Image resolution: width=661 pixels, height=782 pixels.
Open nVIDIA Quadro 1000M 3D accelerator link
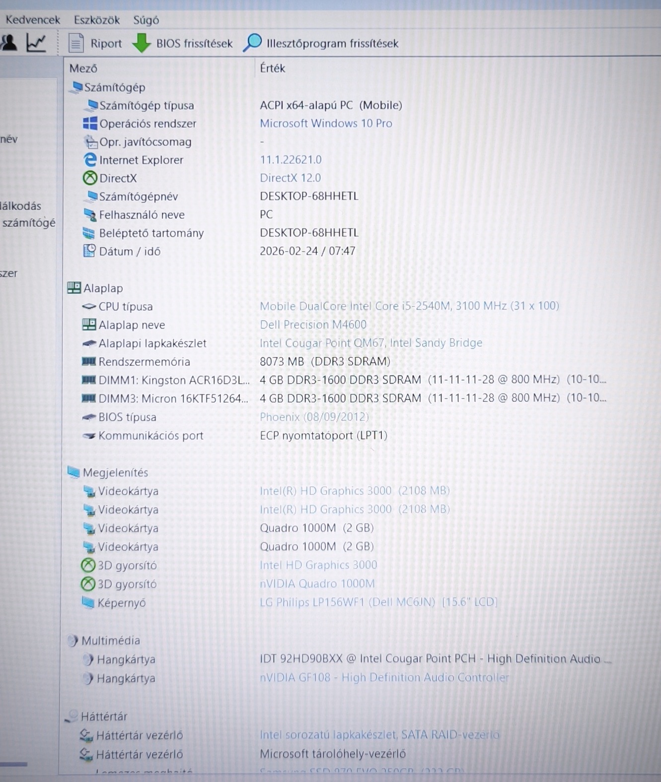(x=317, y=584)
